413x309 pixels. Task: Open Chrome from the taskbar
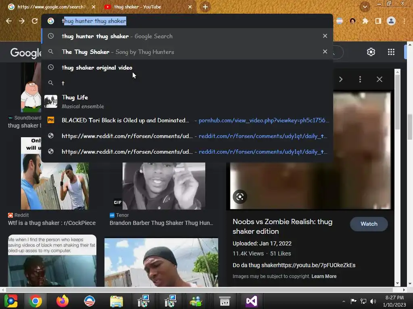35,301
